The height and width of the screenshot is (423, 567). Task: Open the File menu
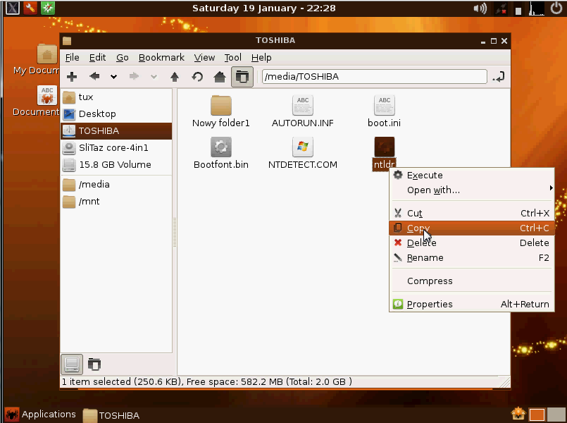tap(72, 58)
